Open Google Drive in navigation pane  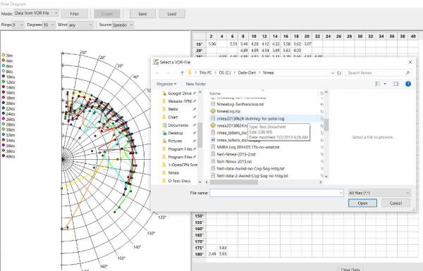click(180, 93)
